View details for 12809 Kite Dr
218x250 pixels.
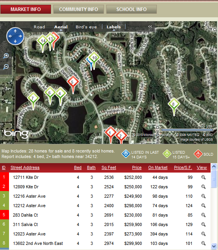[203, 187]
